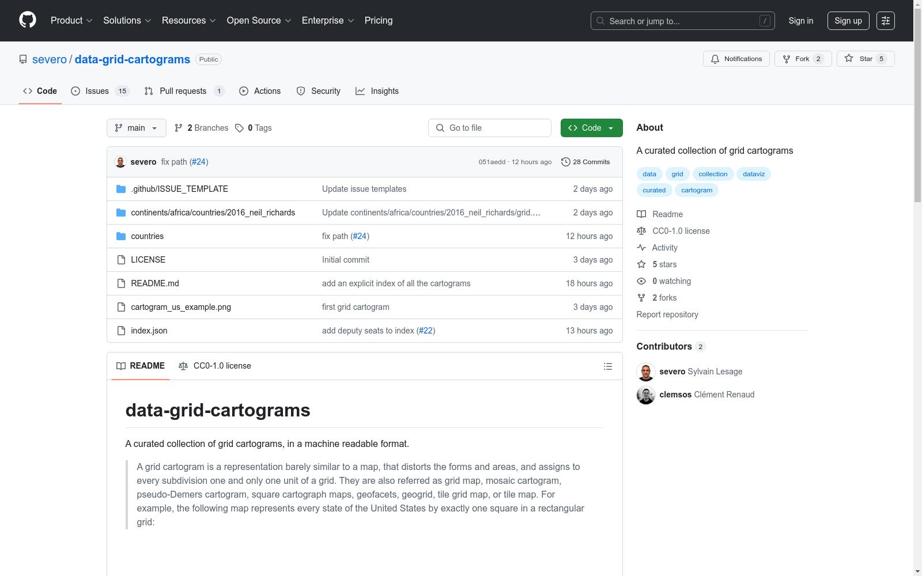This screenshot has width=922, height=576.
Task: Click the star icon beside 5 stars
Action: 641,264
